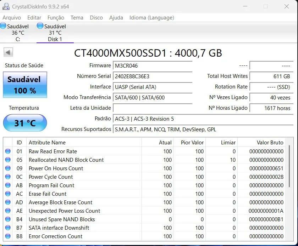
Task: Click the ID column header
Action: tap(19, 142)
